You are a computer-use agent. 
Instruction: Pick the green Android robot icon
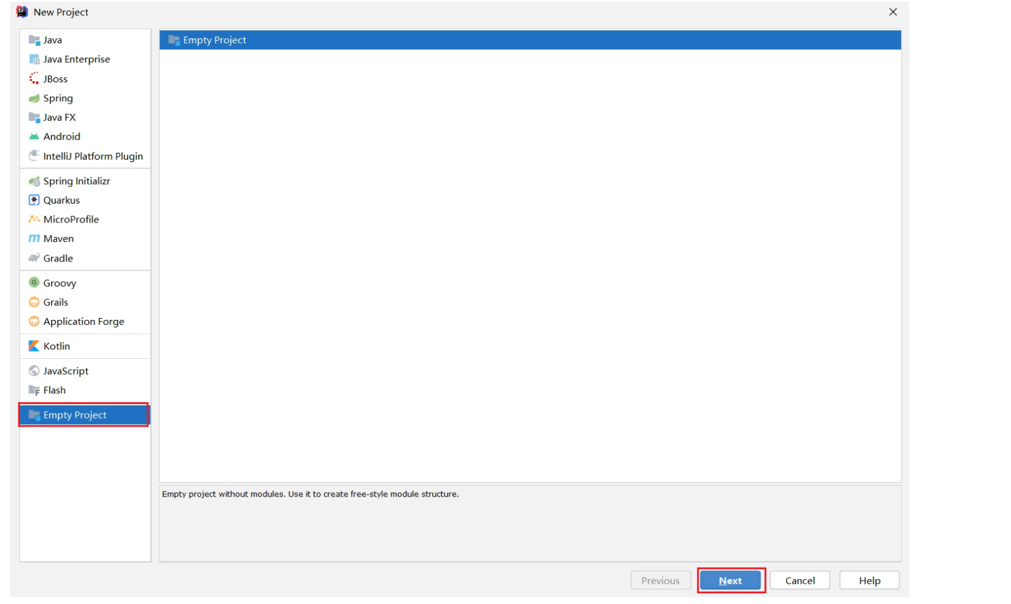[x=34, y=136]
